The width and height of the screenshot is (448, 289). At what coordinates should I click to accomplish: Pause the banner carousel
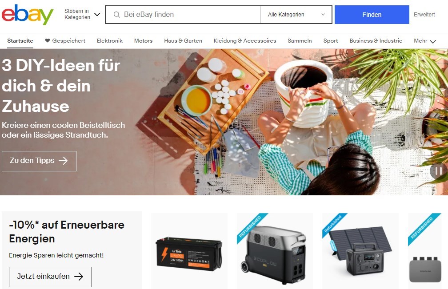pyautogui.click(x=439, y=171)
